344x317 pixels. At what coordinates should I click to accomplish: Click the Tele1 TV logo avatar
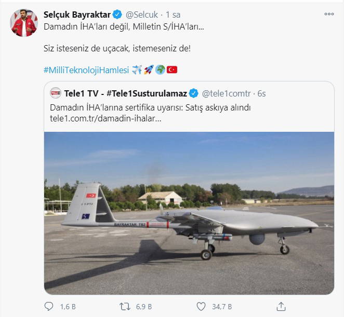[x=55, y=93]
